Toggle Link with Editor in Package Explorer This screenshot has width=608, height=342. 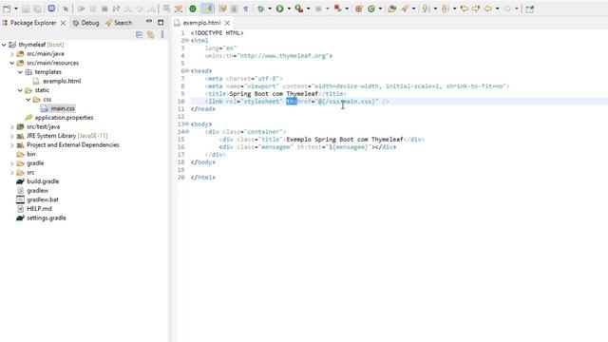tap(150, 35)
